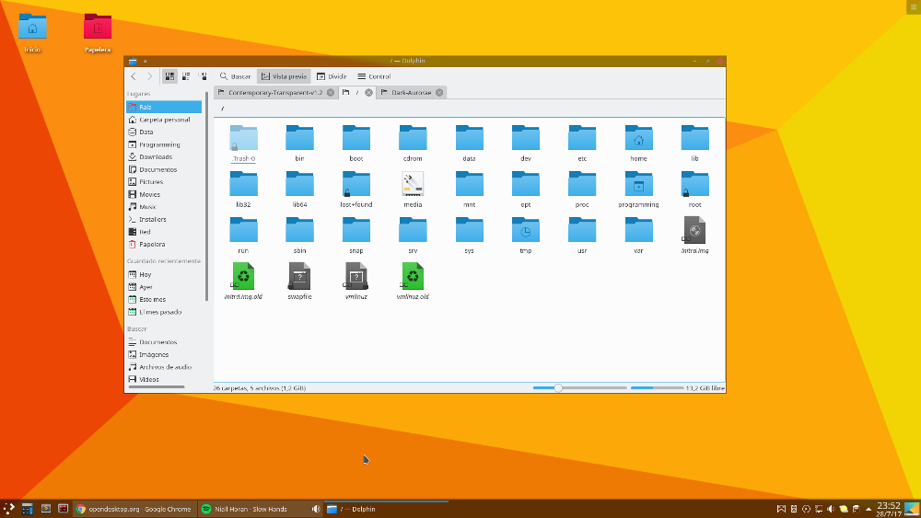Screen dimensions: 921x518
Task: Open the Control menu
Action: (x=374, y=76)
